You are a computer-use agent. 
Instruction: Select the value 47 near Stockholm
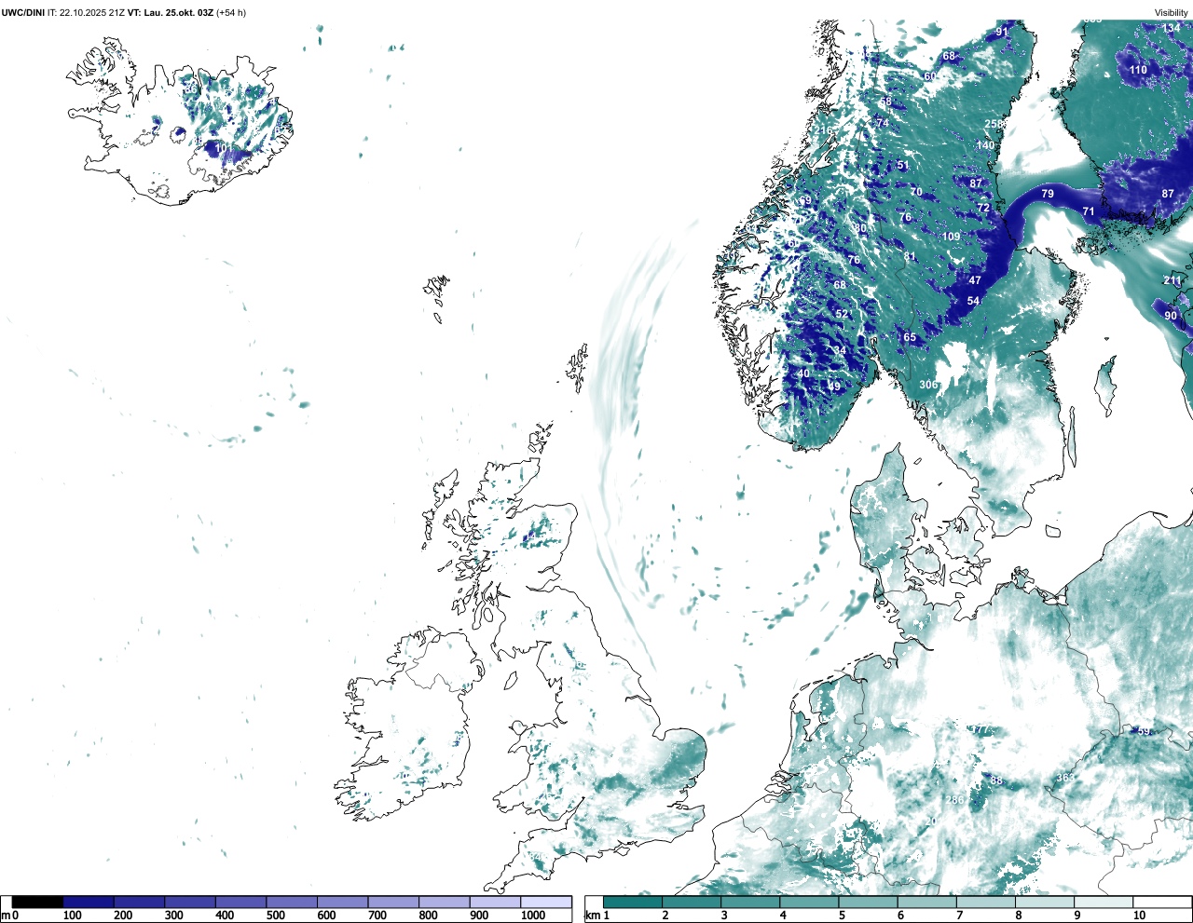975,280
